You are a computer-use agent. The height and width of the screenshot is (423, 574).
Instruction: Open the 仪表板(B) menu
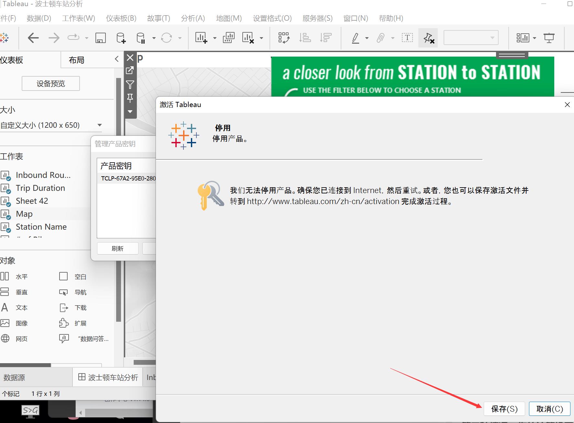pyautogui.click(x=121, y=18)
